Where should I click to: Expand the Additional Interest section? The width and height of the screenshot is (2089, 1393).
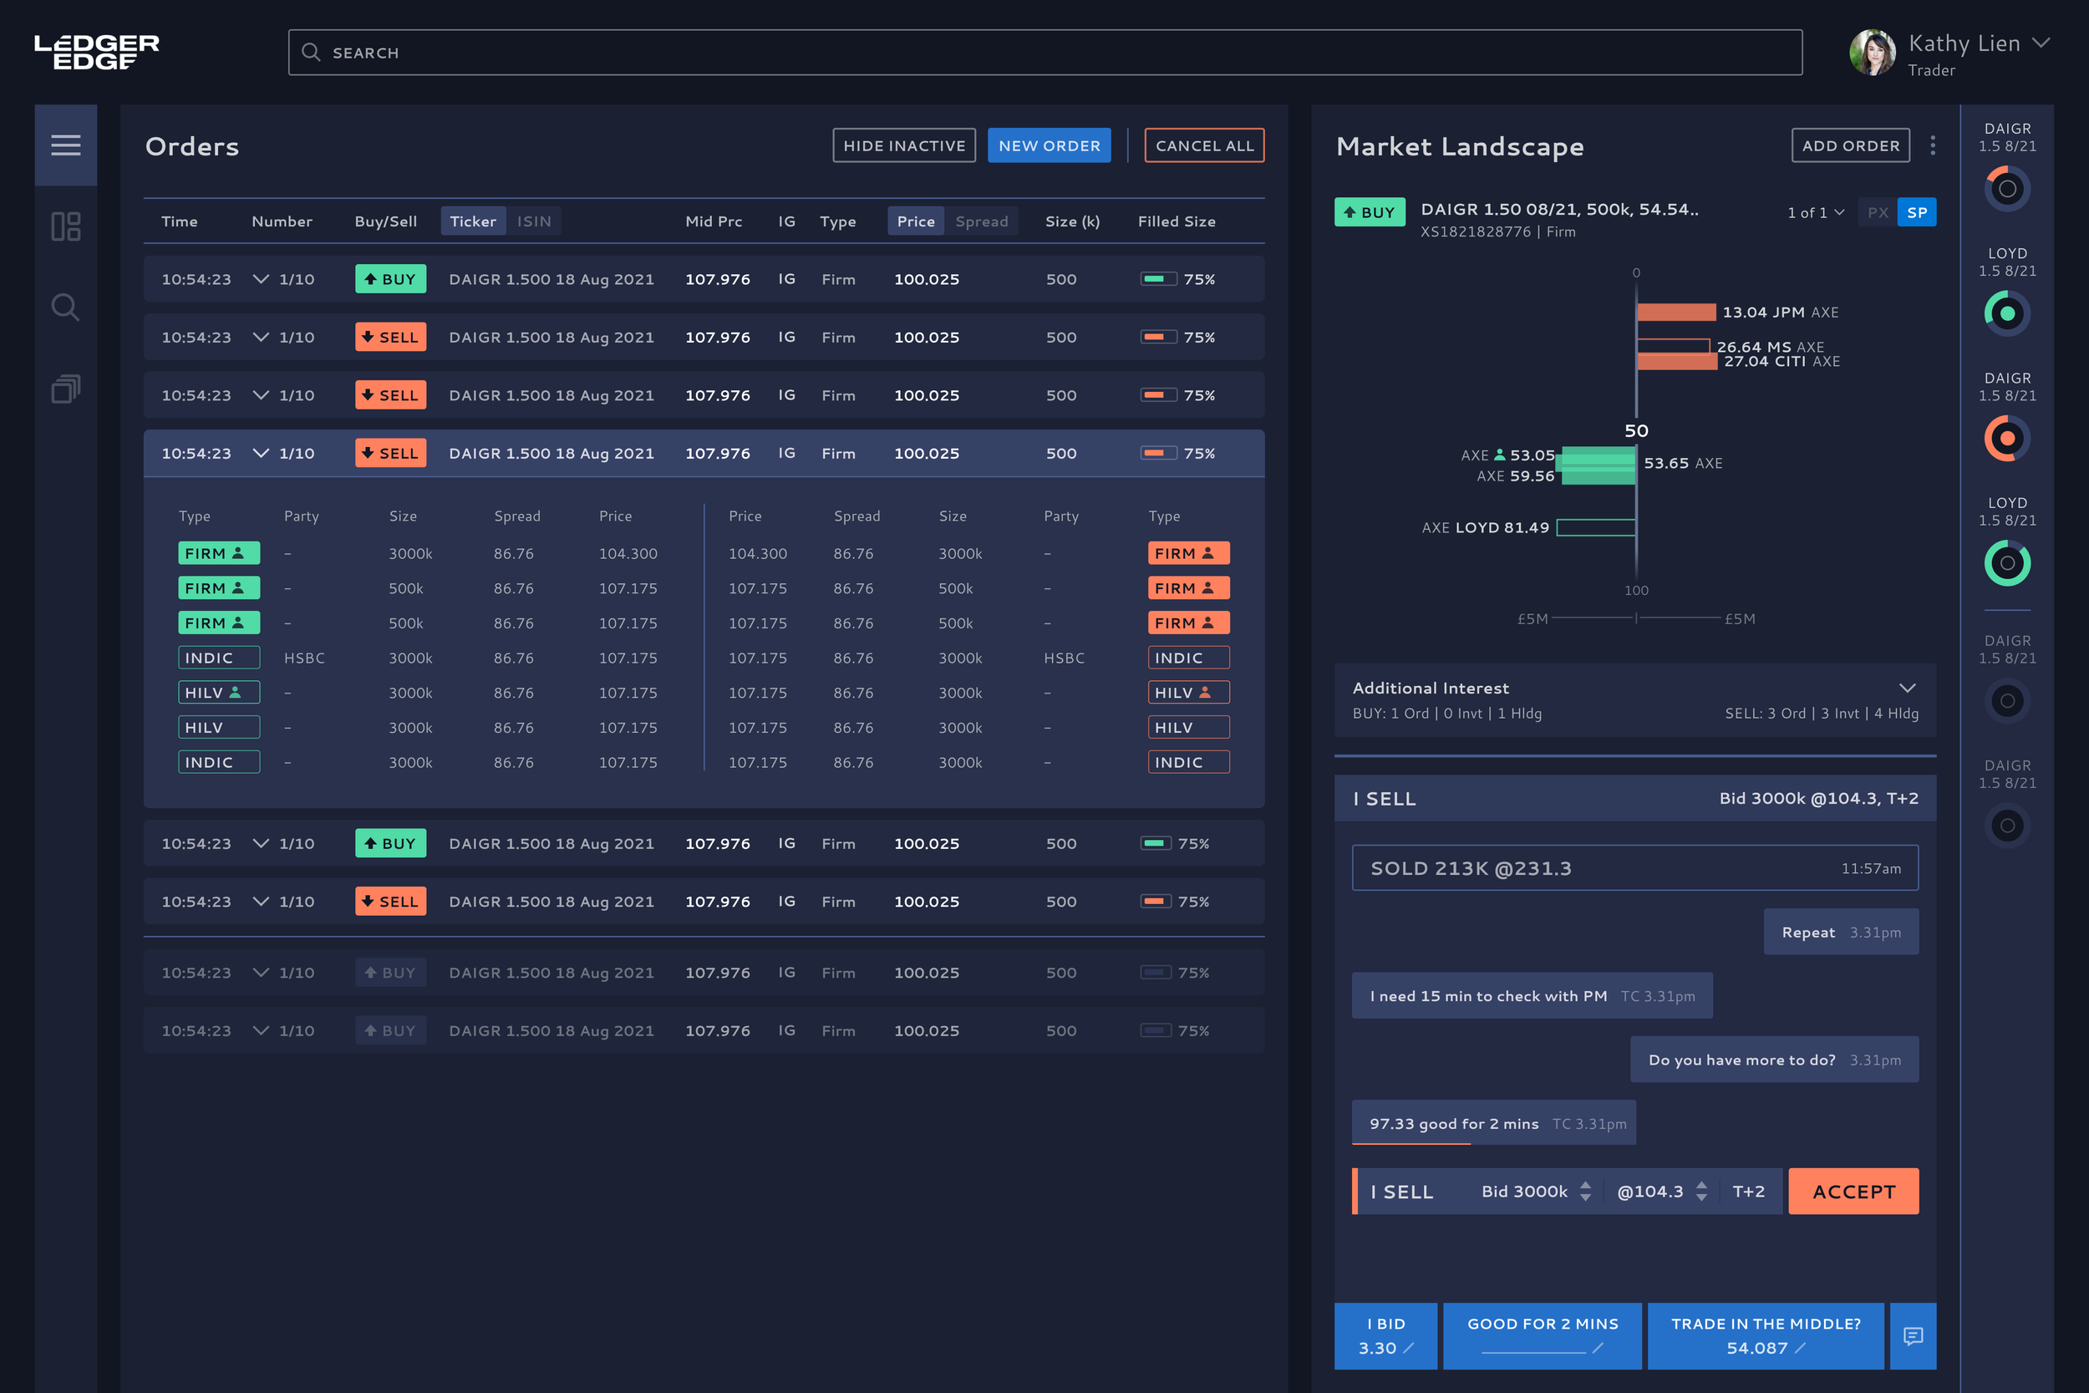pos(1906,689)
